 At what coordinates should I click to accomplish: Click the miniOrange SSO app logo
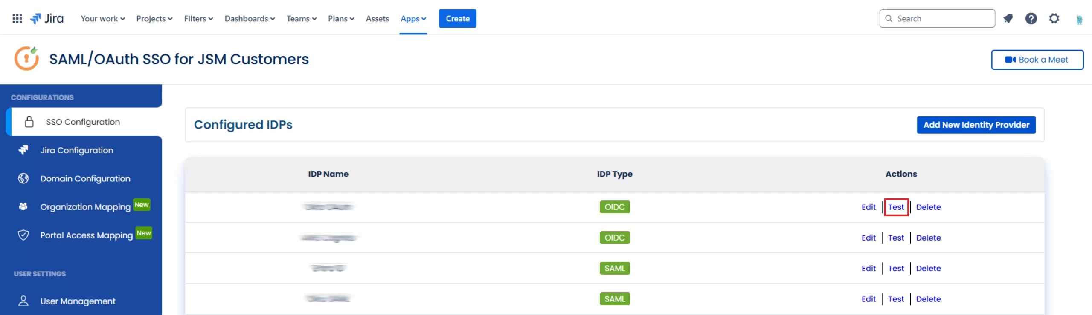(x=26, y=58)
